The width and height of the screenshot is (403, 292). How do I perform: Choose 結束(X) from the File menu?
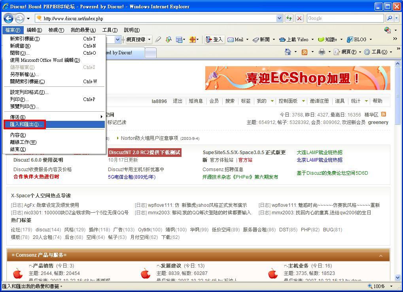pos(55,149)
